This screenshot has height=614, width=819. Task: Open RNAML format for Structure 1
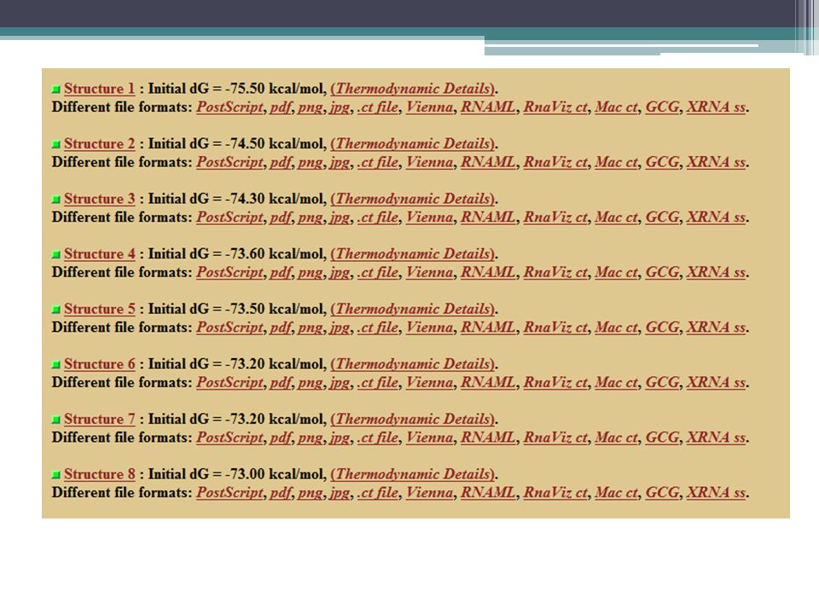[x=488, y=107]
